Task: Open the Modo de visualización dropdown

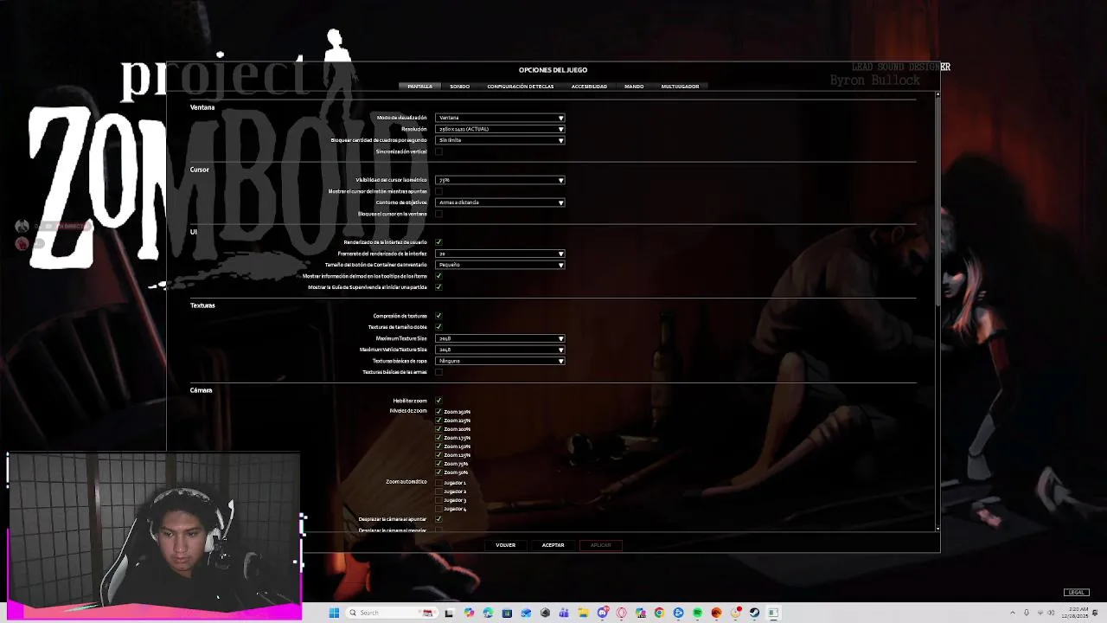Action: 500,118
